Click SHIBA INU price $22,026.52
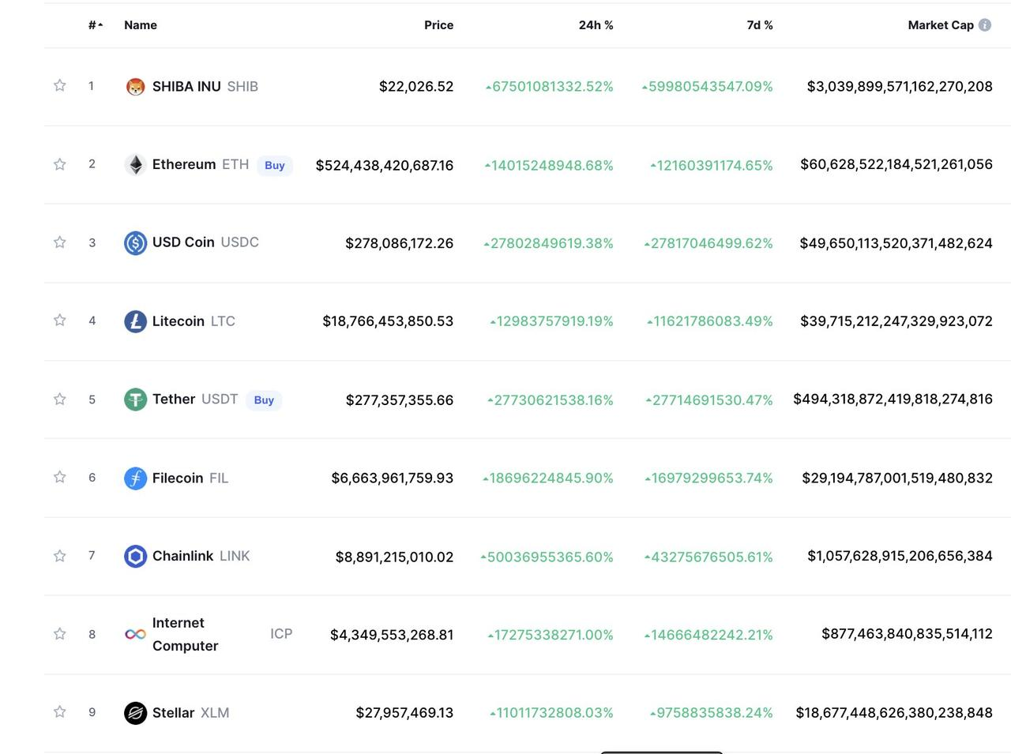Screen dimensions: 1011x754 click(x=416, y=86)
